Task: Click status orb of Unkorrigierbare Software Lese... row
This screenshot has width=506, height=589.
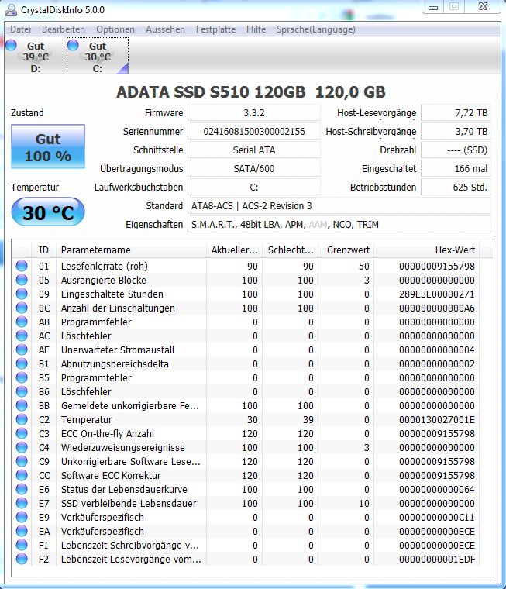Action: click(x=22, y=461)
